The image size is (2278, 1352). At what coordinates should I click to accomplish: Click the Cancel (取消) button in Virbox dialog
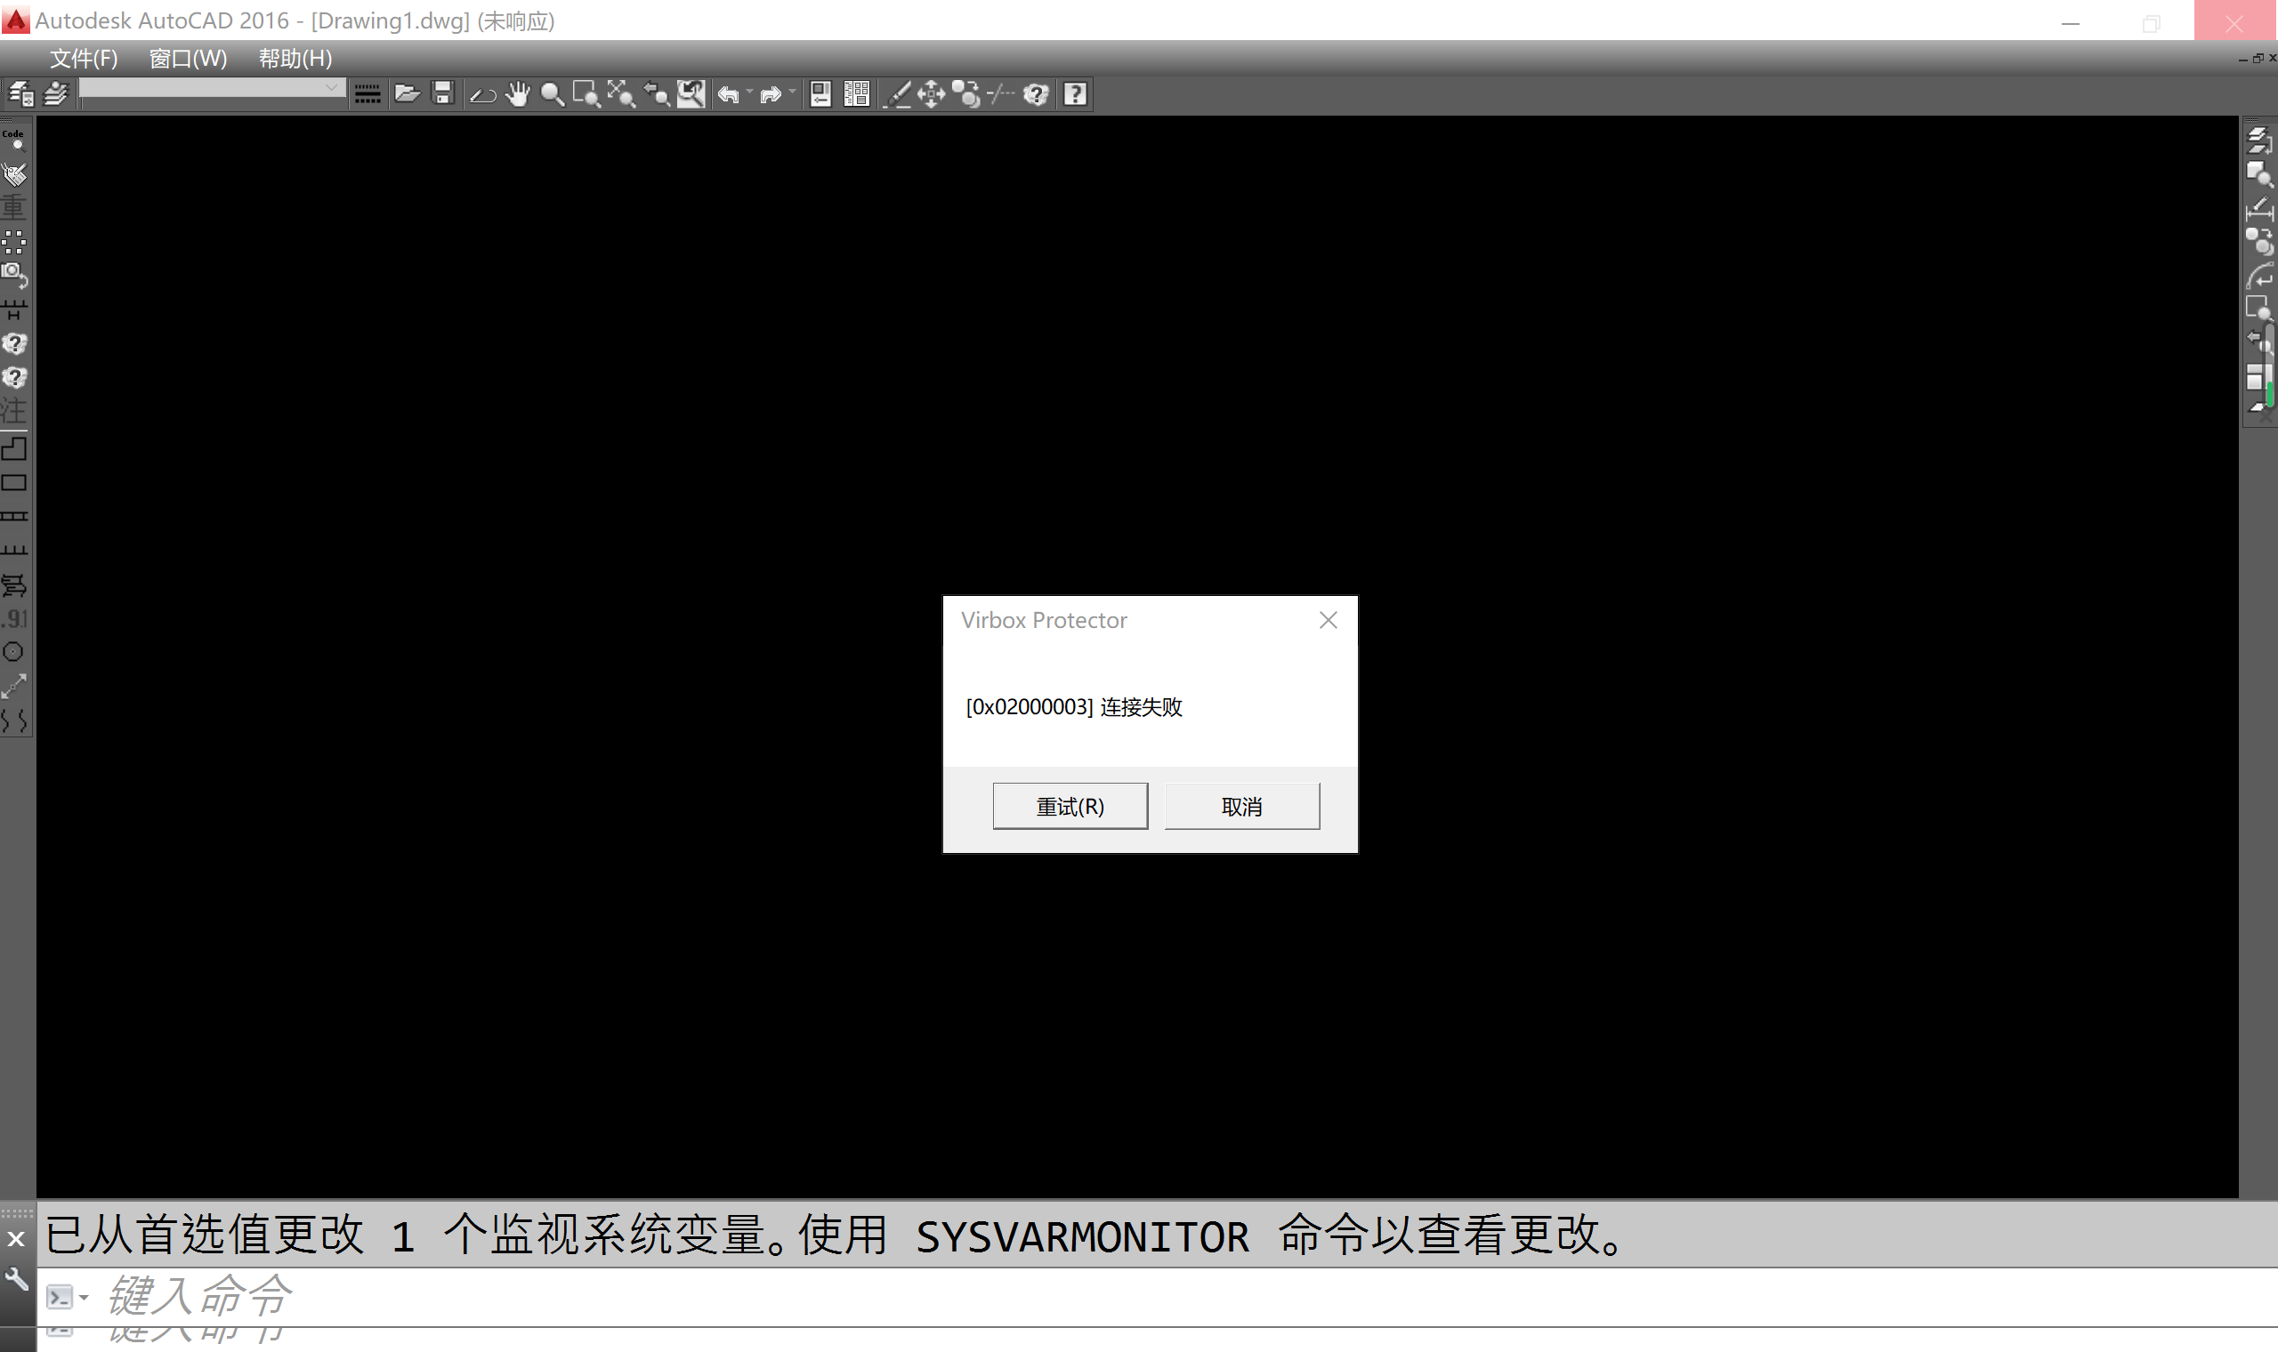(1241, 806)
